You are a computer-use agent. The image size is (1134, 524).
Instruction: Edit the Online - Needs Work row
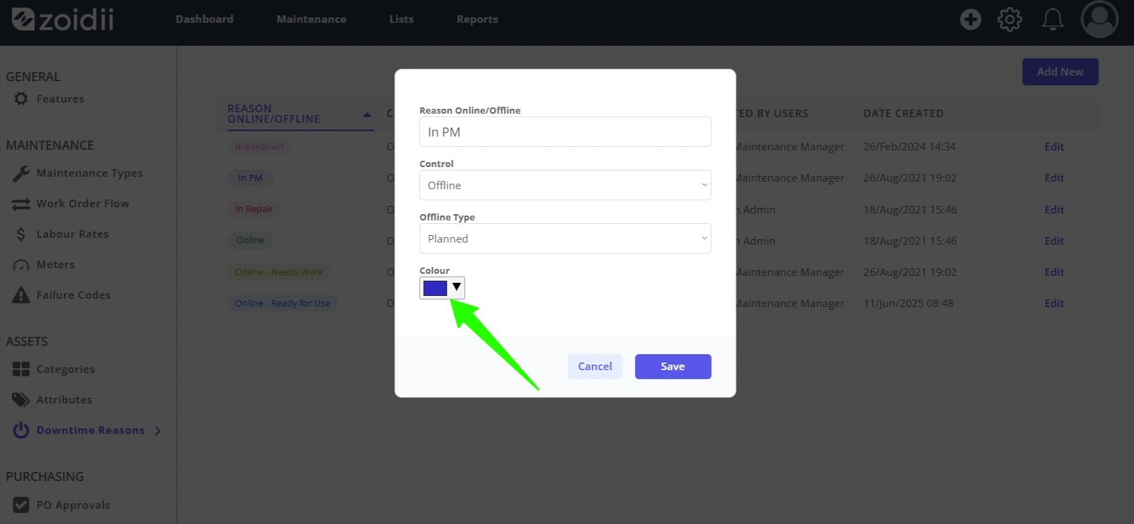pyautogui.click(x=1054, y=272)
